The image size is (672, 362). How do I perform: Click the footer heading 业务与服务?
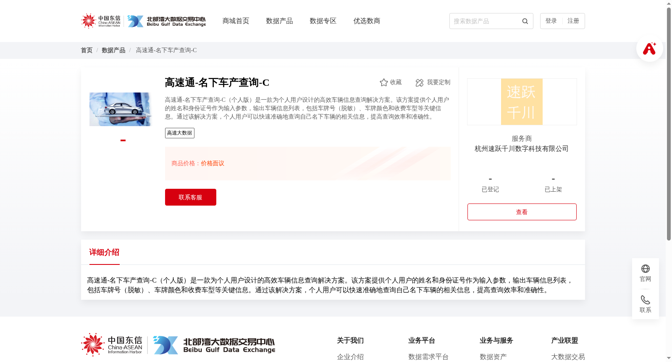tap(496, 341)
